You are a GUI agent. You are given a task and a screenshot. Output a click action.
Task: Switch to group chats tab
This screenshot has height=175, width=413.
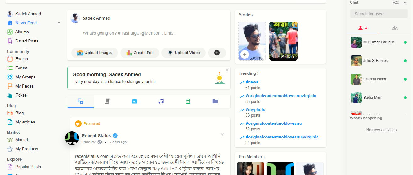click(395, 28)
